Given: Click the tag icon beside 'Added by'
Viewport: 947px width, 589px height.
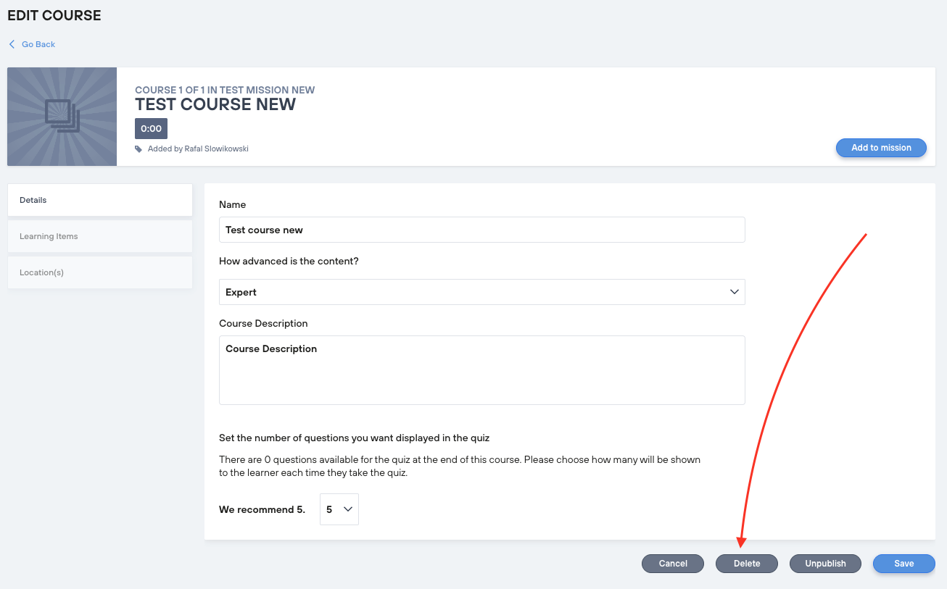Looking at the screenshot, I should pos(138,149).
